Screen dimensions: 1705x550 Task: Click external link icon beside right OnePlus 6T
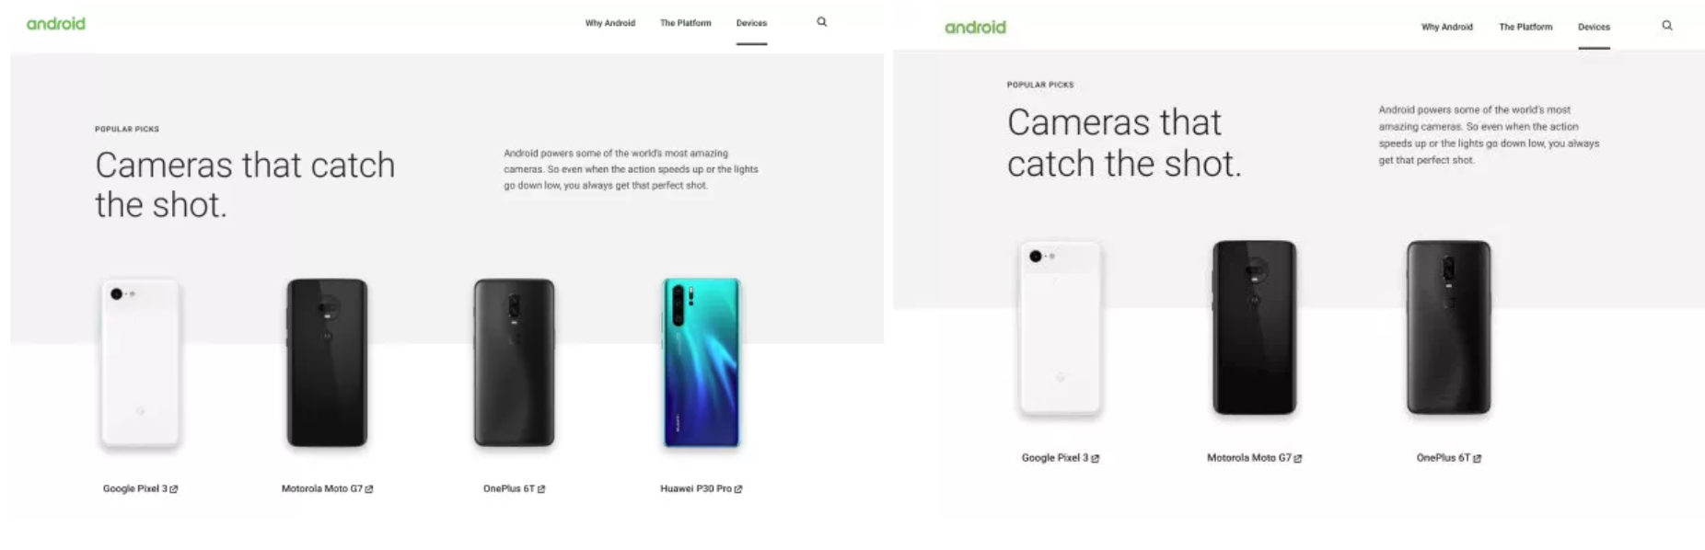(1477, 458)
